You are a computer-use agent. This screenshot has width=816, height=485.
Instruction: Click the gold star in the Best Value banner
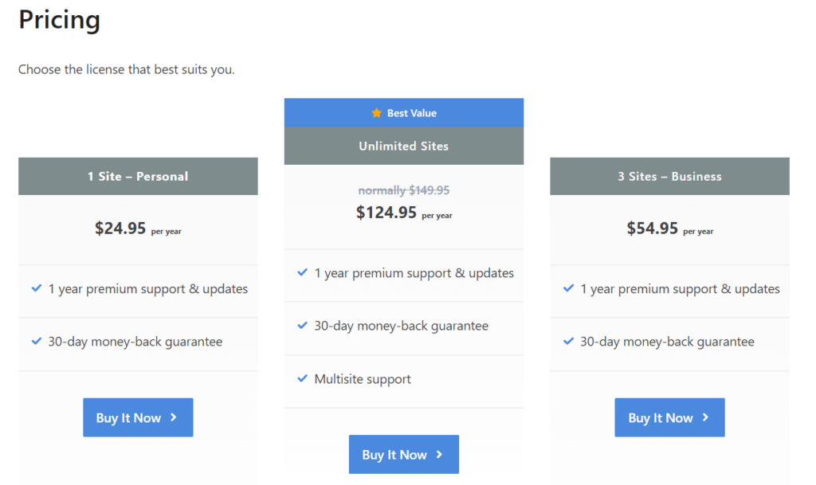click(376, 113)
